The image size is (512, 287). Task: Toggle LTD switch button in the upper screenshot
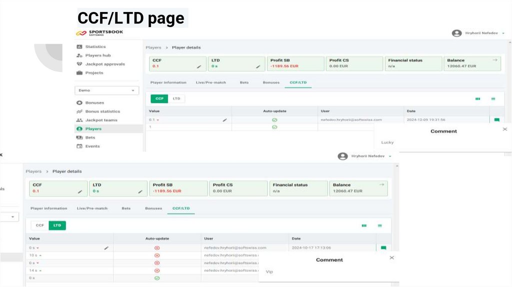[x=176, y=98]
